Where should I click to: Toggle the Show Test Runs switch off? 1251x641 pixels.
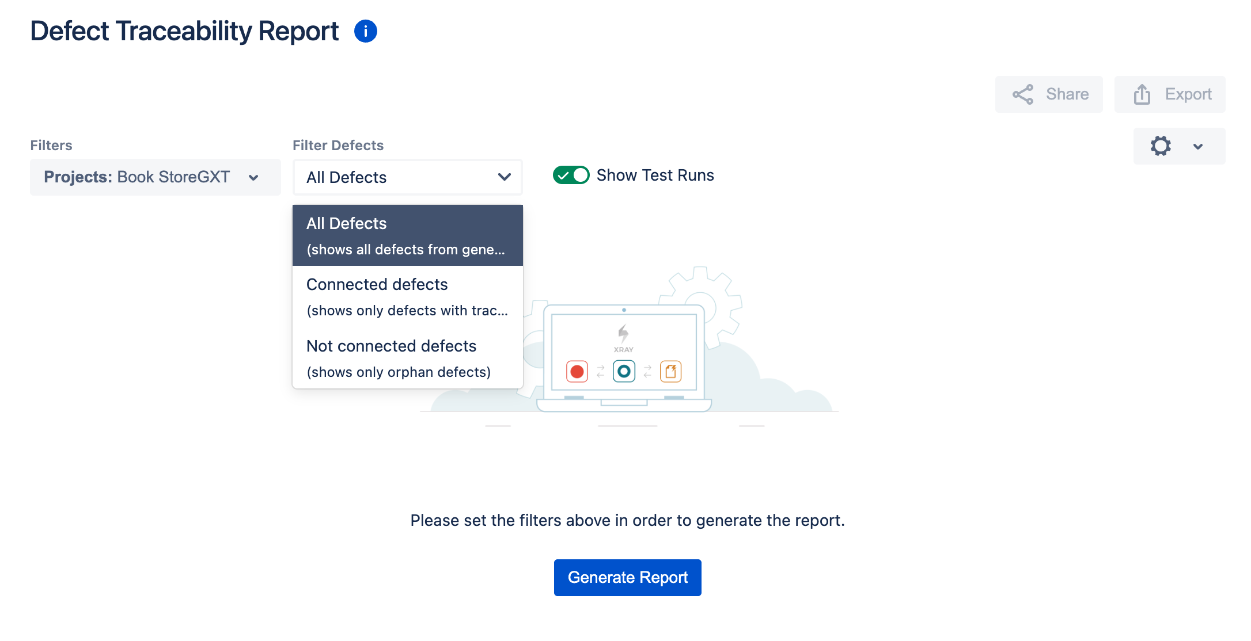pos(571,175)
